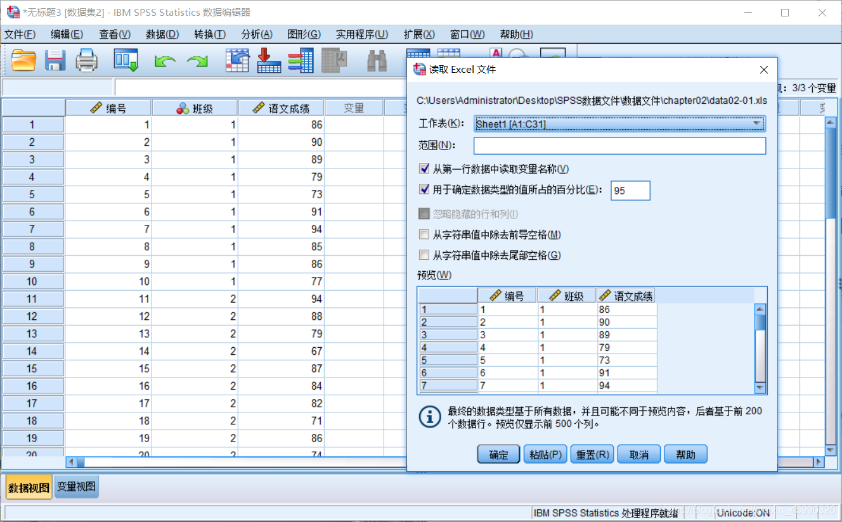The width and height of the screenshot is (842, 522).
Task: Open the 扩展(X) menu
Action: click(x=419, y=34)
